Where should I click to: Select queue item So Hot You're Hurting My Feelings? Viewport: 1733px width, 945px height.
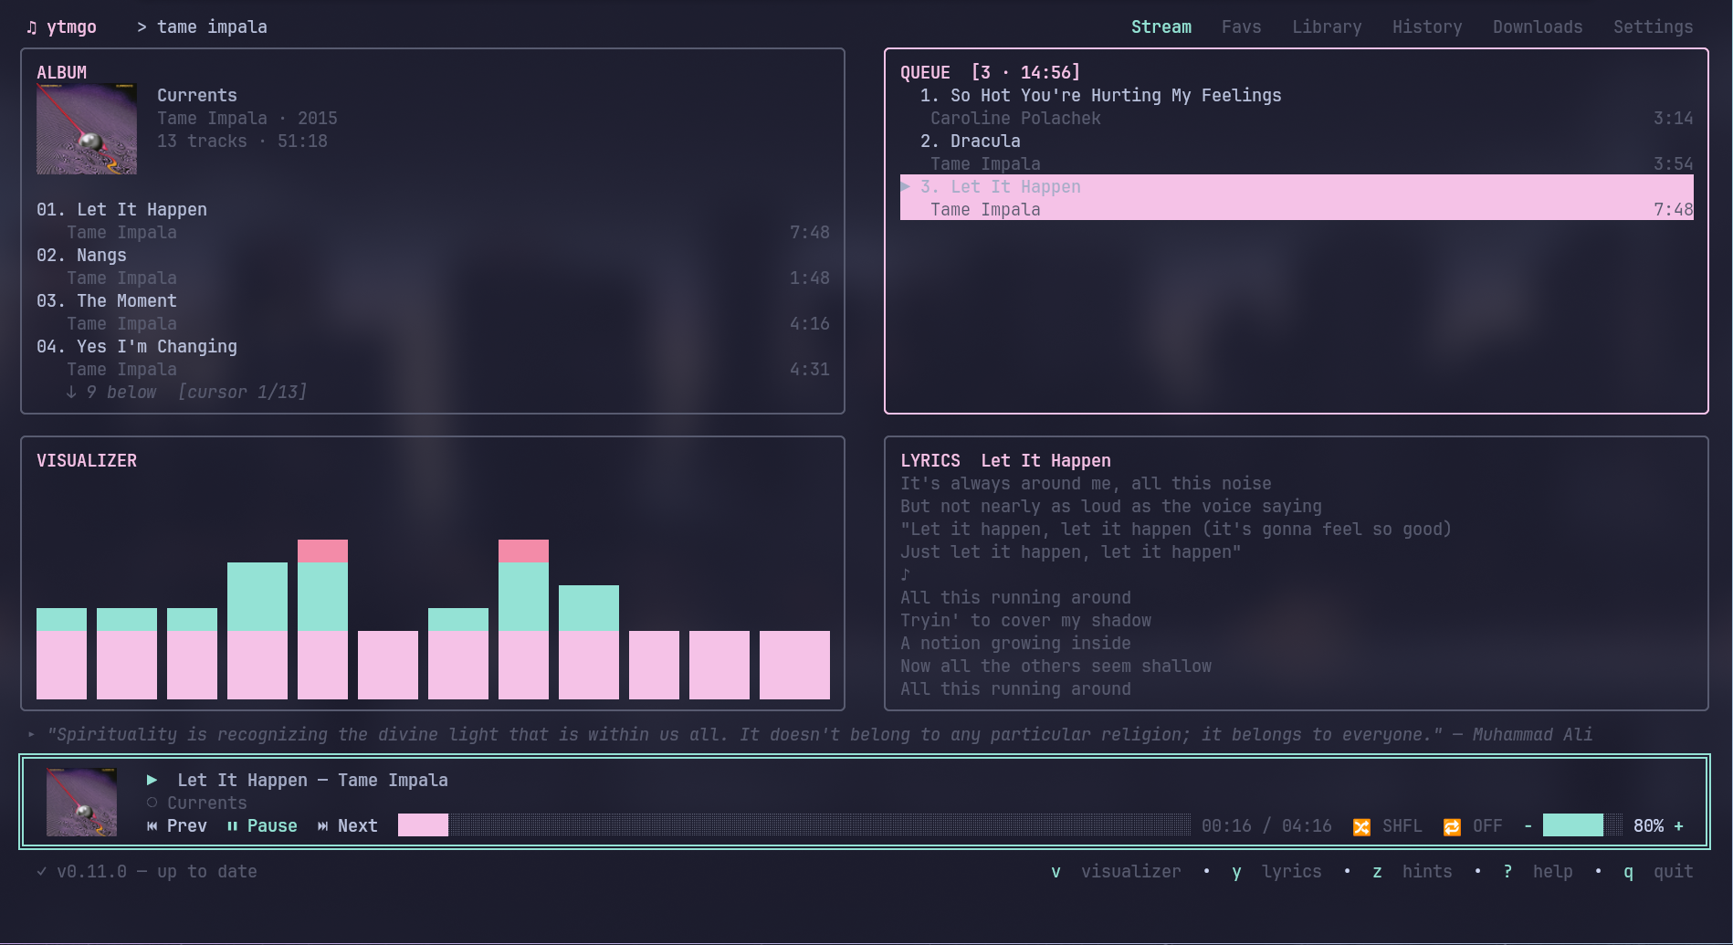(1297, 107)
